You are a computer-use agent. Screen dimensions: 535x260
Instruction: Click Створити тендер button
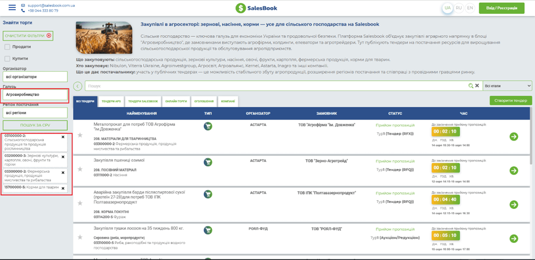[x=511, y=100]
